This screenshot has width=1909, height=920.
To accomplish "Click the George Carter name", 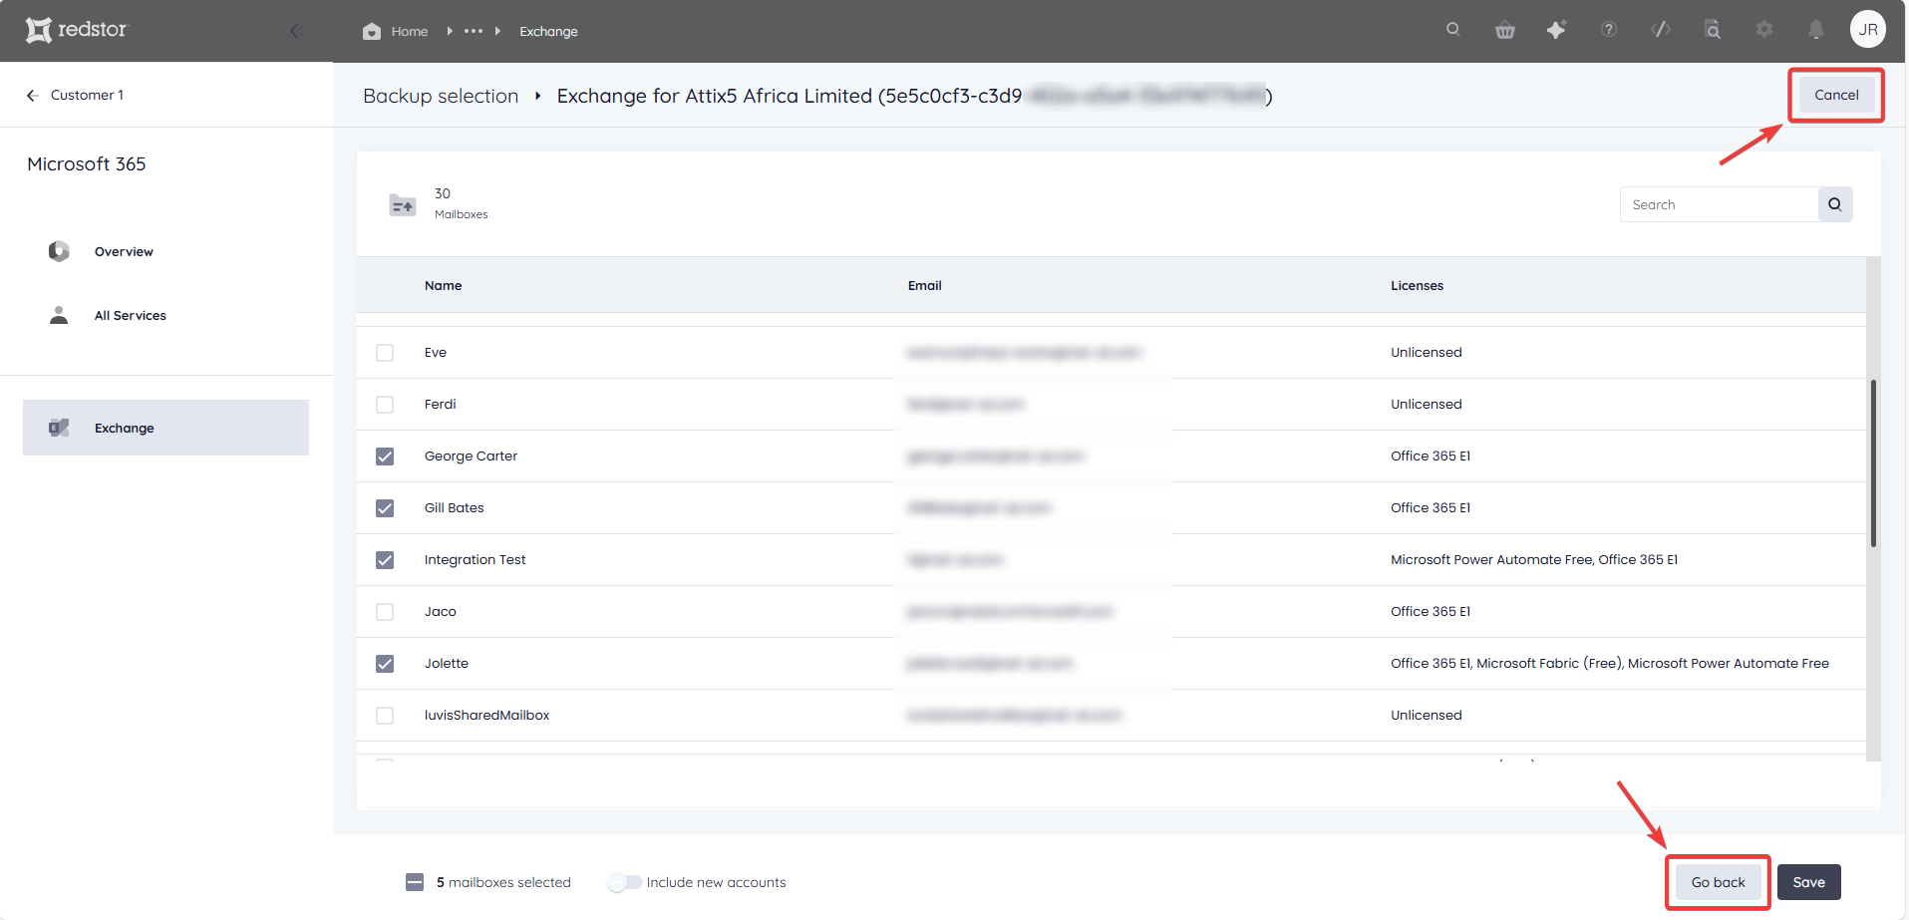I will [x=471, y=456].
